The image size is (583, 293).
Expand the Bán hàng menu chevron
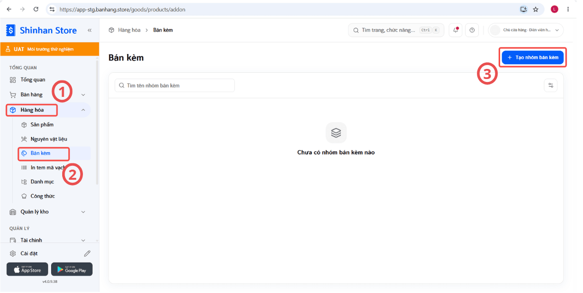pyautogui.click(x=83, y=95)
